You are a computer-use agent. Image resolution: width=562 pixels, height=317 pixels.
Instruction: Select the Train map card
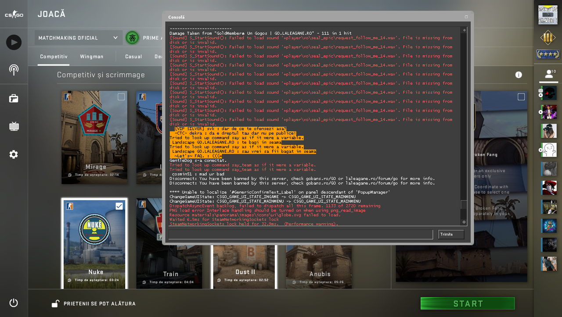[169, 243]
